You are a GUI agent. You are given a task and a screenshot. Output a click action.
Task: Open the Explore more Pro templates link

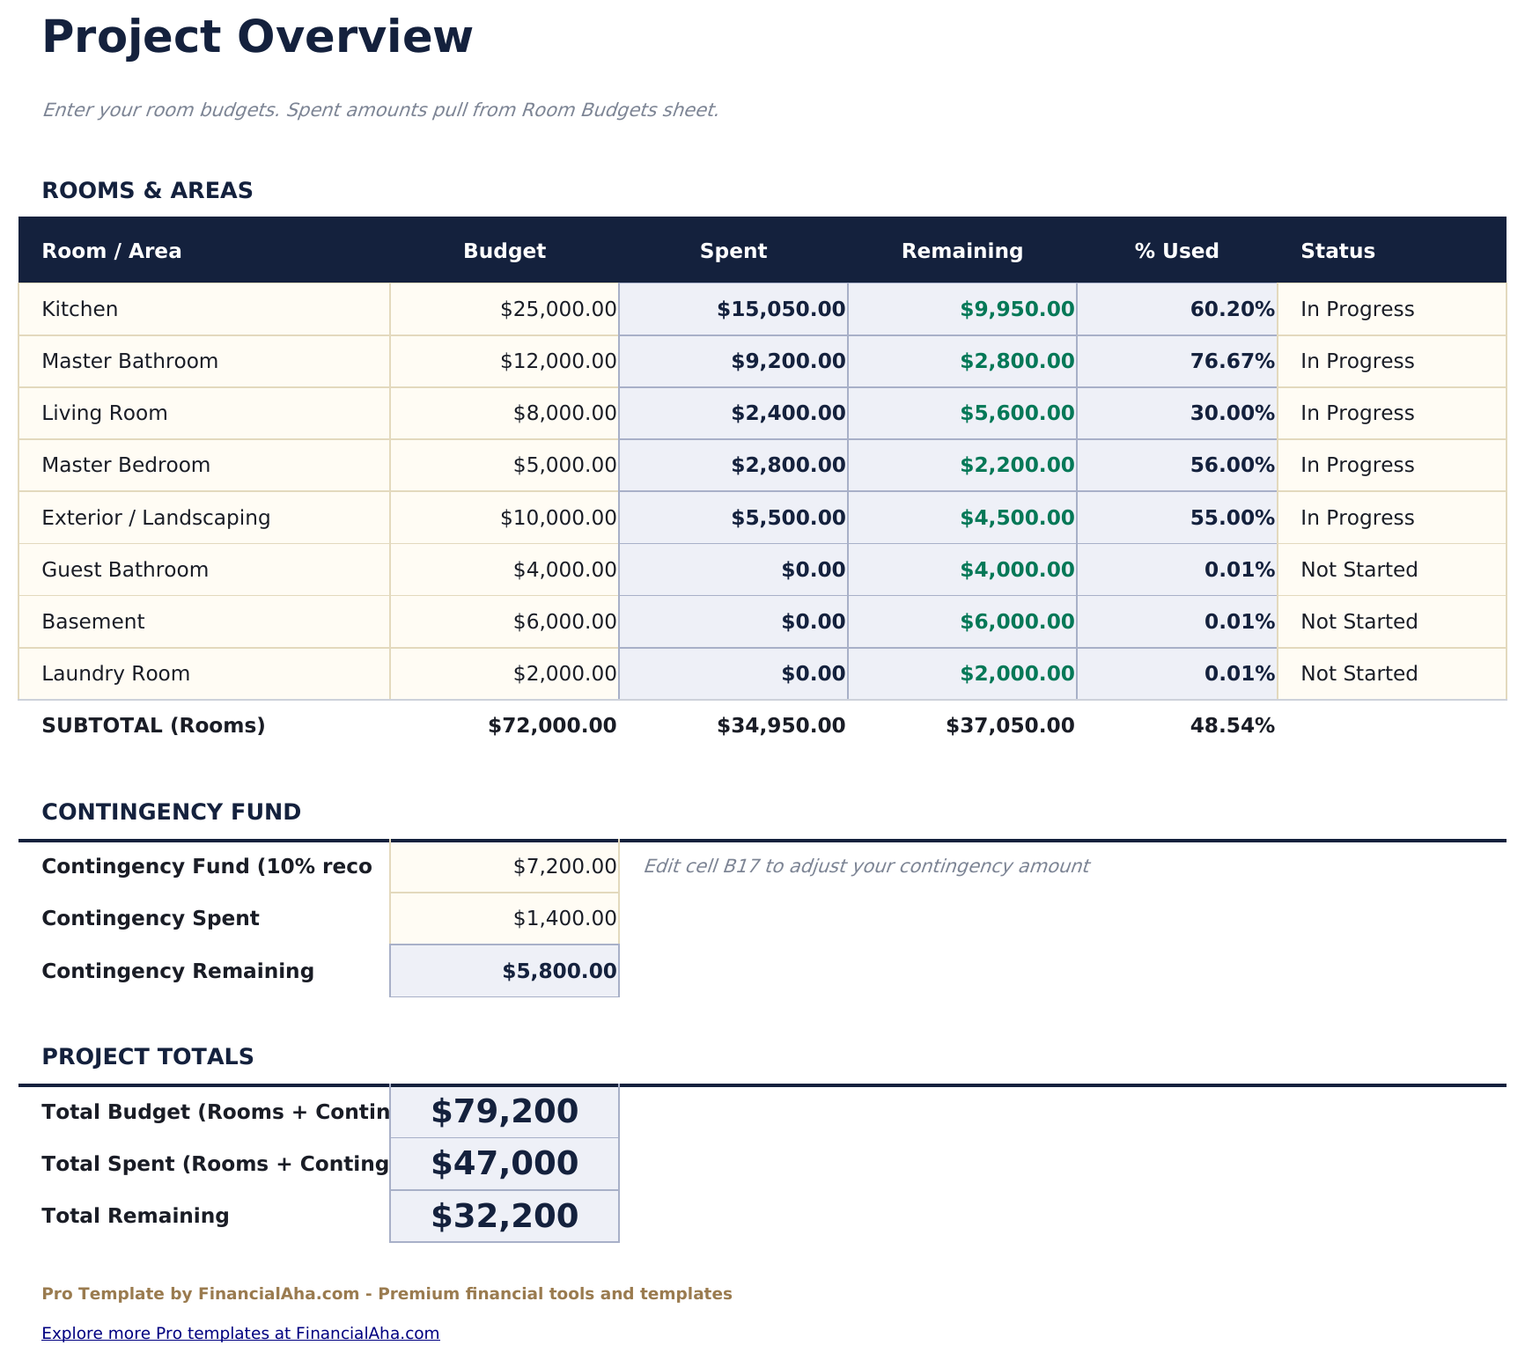point(239,1333)
